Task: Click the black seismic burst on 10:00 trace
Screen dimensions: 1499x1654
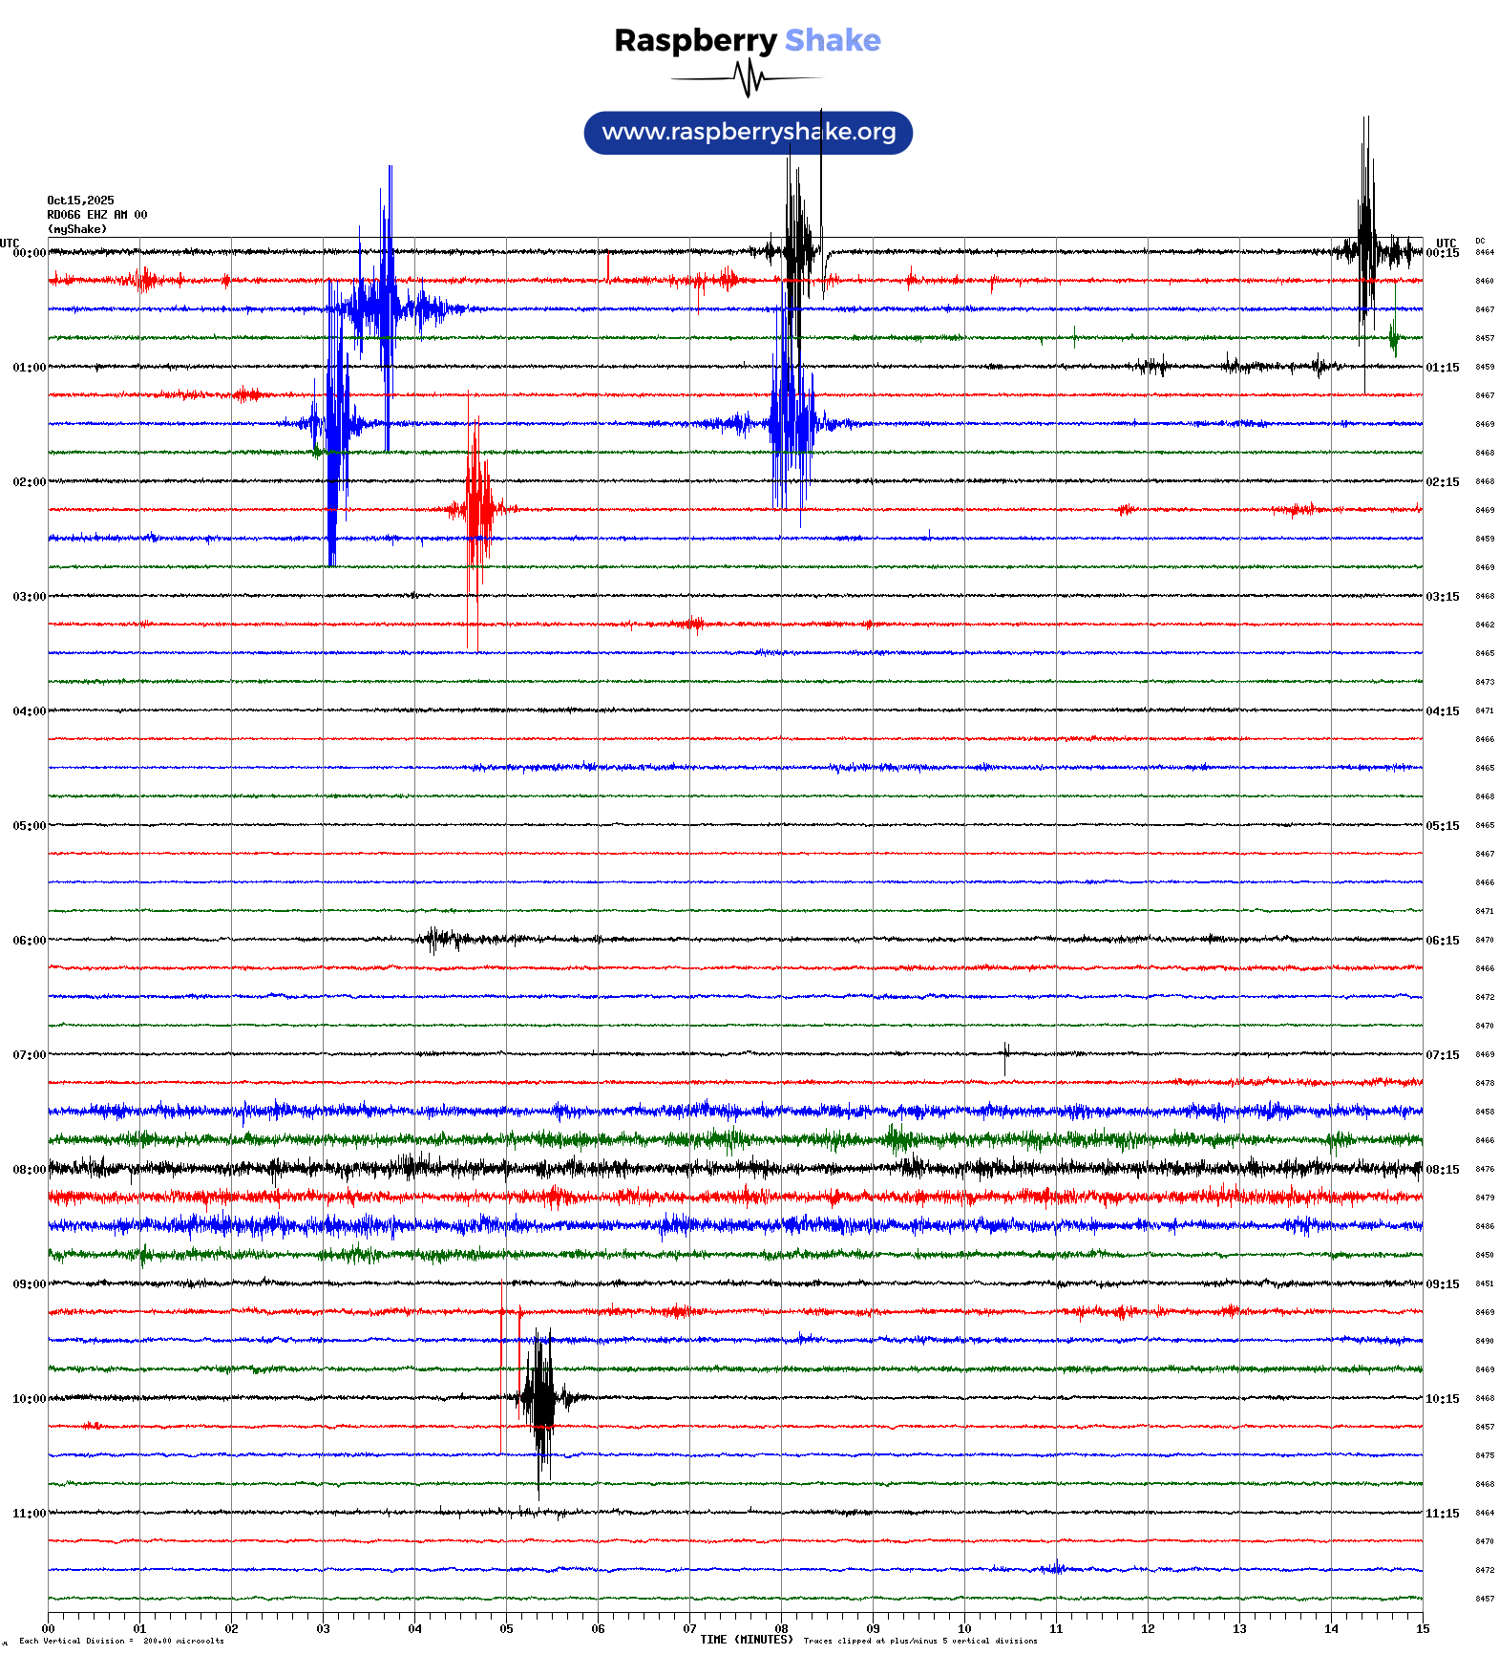Action: pos(541,1399)
